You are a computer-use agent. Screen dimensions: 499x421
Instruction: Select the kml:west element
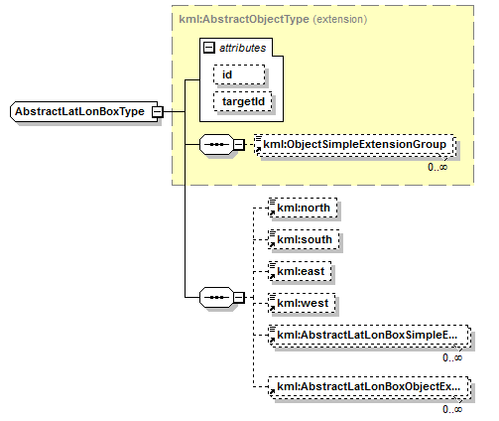coord(302,303)
